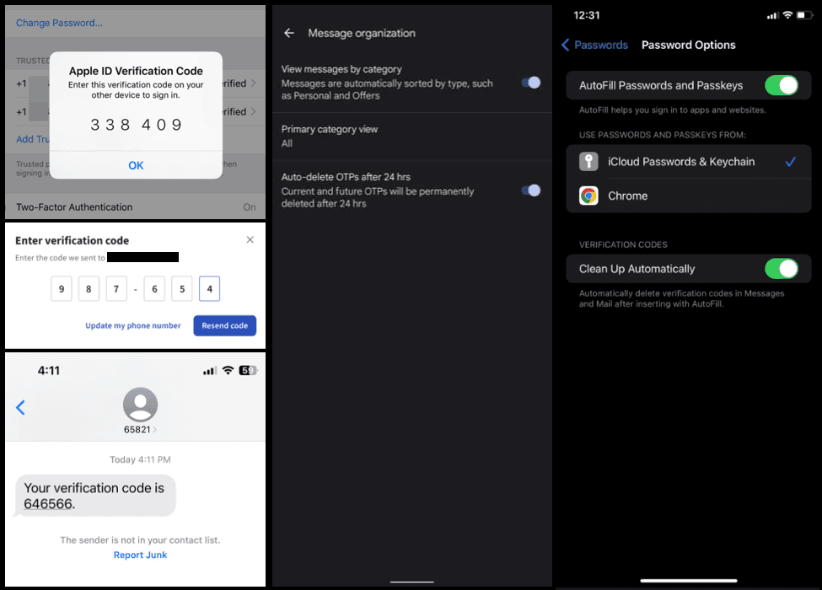822x590 pixels.
Task: Go back using the Passwords chevron
Action: [565, 45]
